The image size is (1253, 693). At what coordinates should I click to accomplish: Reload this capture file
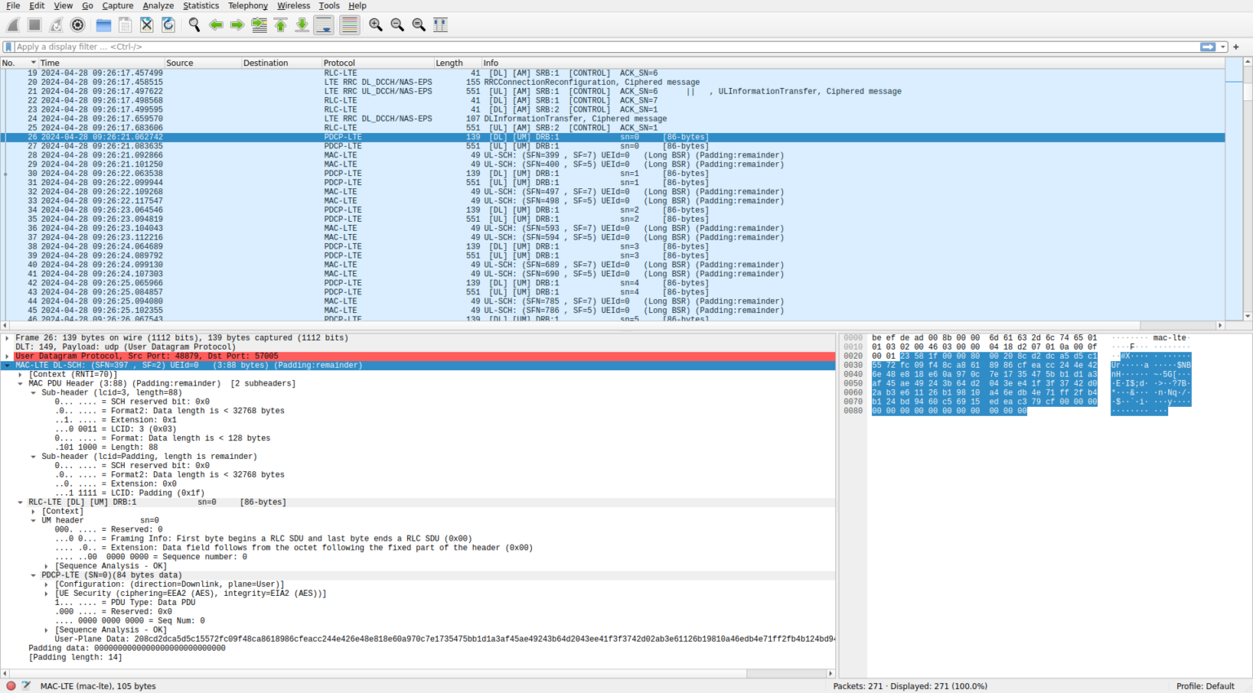tap(169, 24)
